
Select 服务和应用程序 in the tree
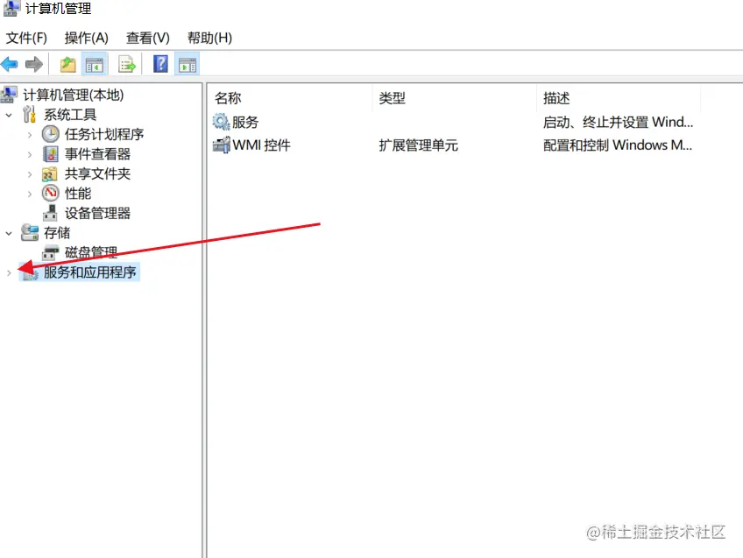(90, 272)
